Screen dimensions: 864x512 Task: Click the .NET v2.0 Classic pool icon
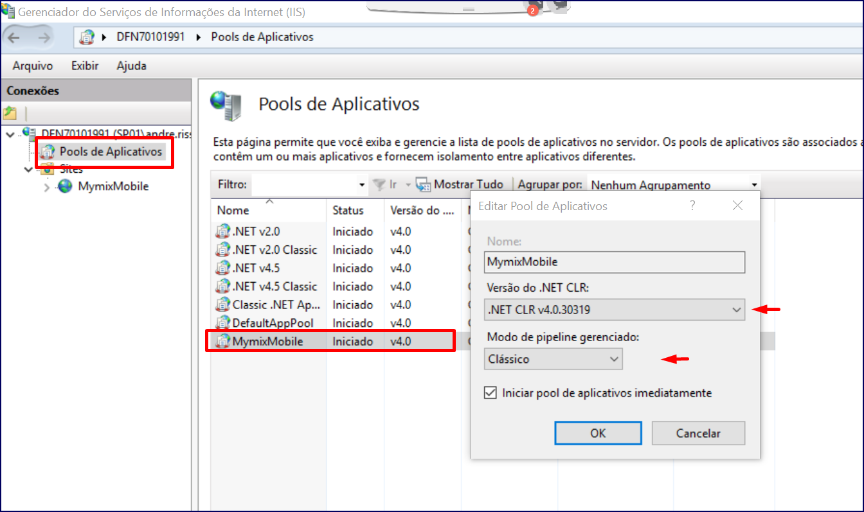coord(222,249)
